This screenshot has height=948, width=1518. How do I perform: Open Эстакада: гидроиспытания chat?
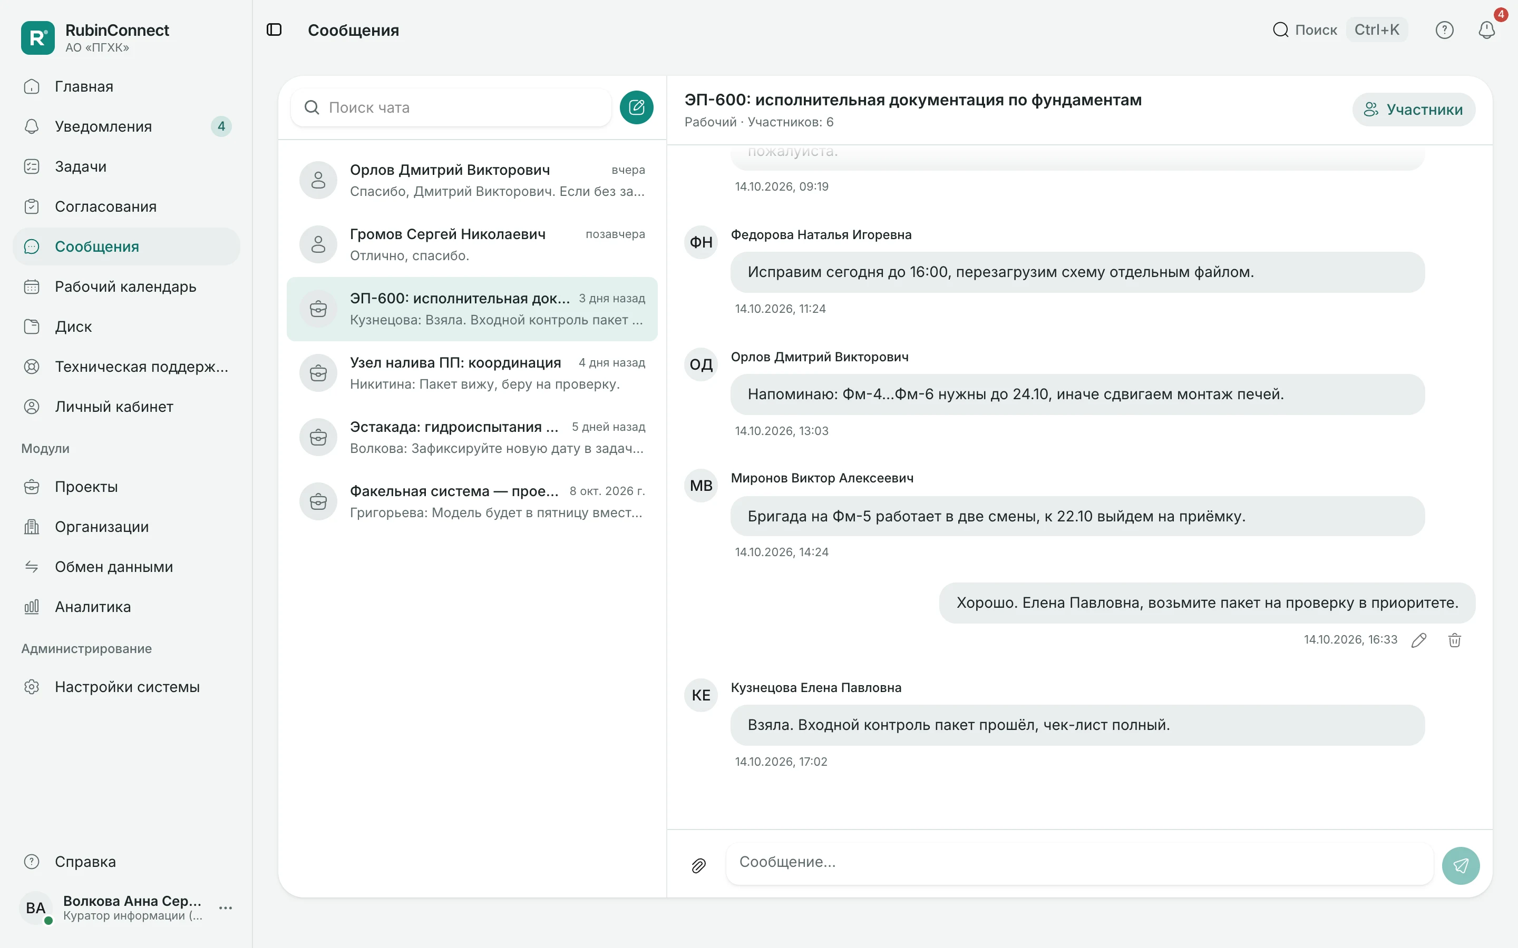tap(472, 437)
